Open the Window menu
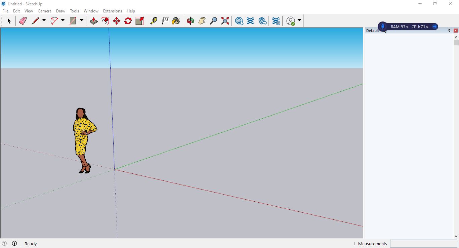 91,11
